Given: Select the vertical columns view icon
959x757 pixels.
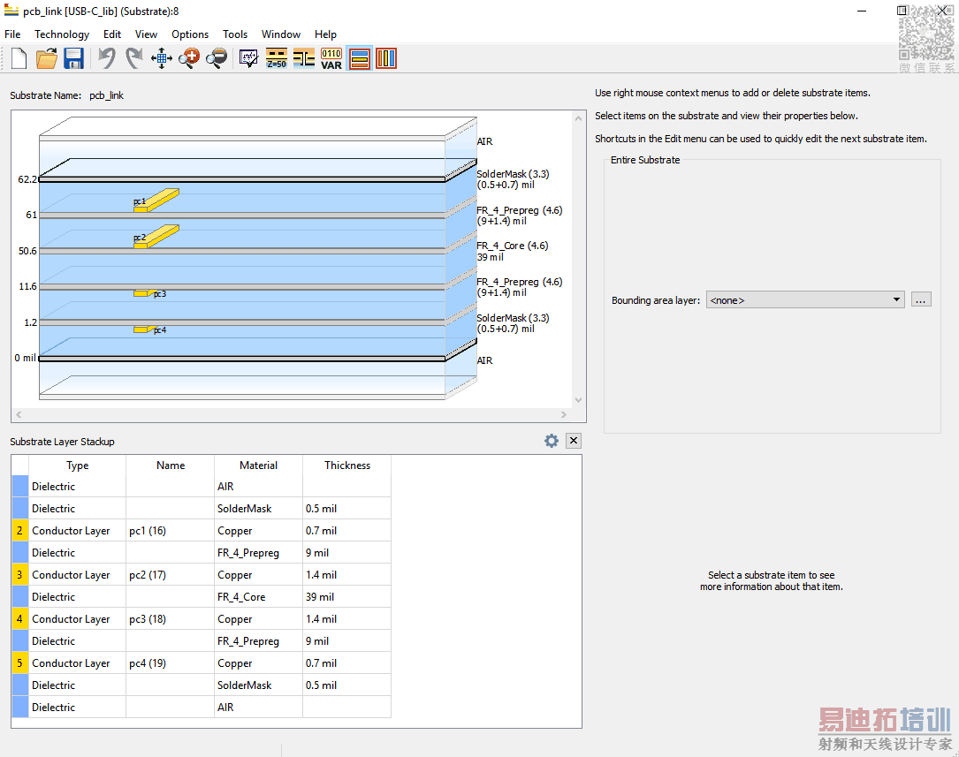Looking at the screenshot, I should point(386,58).
